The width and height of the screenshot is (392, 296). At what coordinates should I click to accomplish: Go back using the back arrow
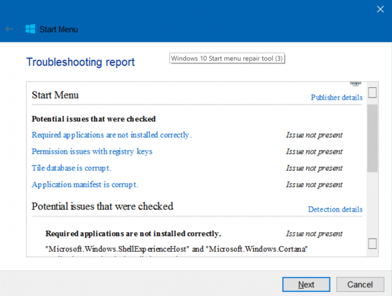(x=9, y=29)
